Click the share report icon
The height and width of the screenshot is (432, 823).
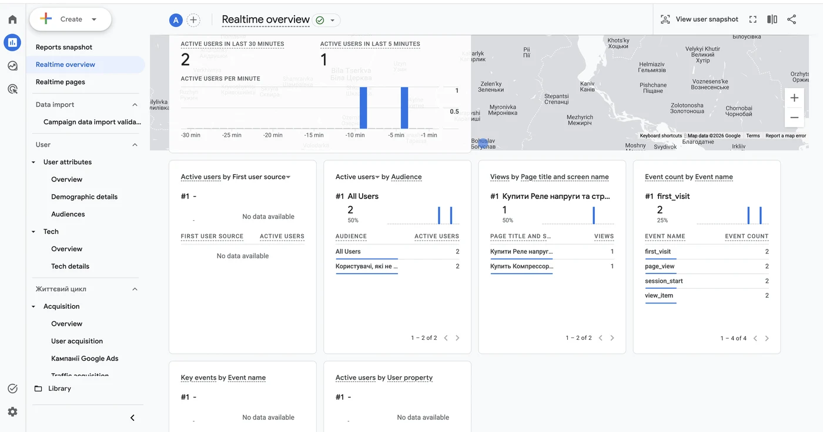tap(792, 19)
